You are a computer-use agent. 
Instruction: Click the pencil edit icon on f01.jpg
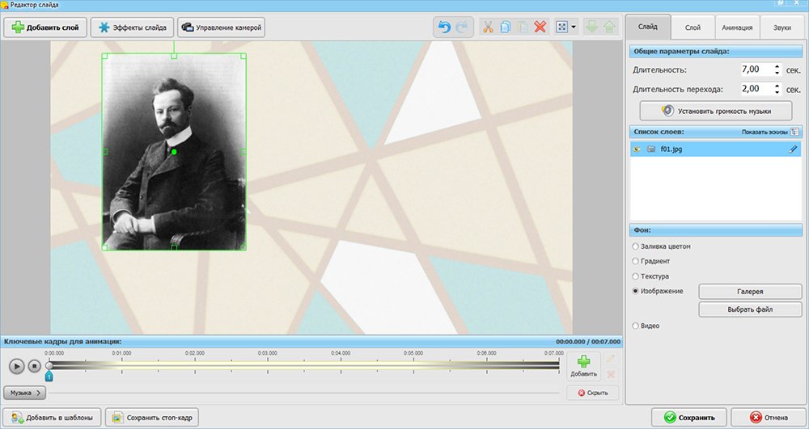tap(794, 149)
